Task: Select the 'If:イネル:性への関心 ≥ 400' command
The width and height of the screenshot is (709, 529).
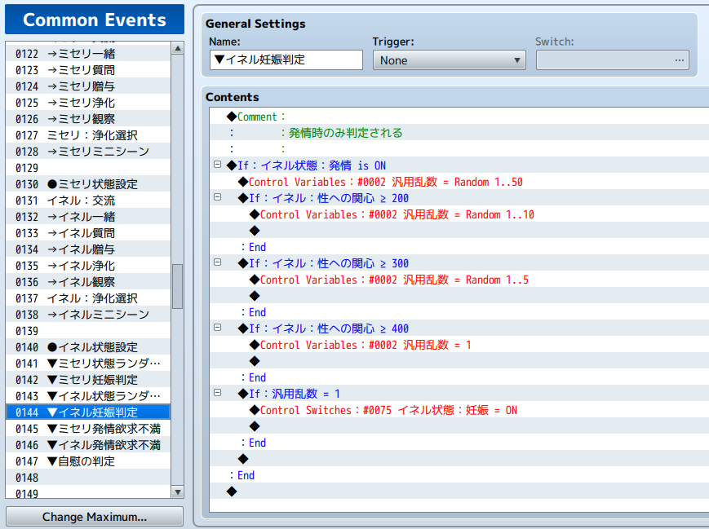Action: 459,328
